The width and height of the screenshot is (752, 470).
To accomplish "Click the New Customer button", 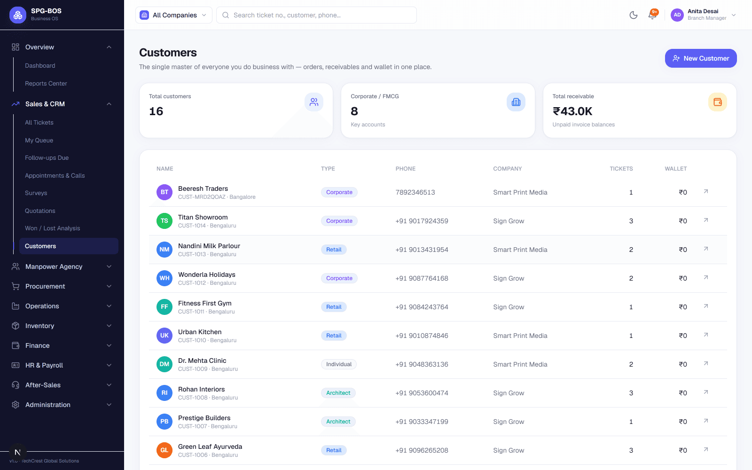I will point(701,58).
